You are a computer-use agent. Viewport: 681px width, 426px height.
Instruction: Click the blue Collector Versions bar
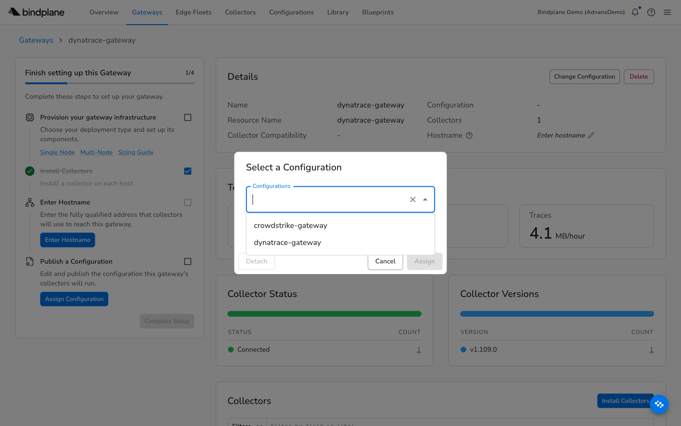coord(557,314)
